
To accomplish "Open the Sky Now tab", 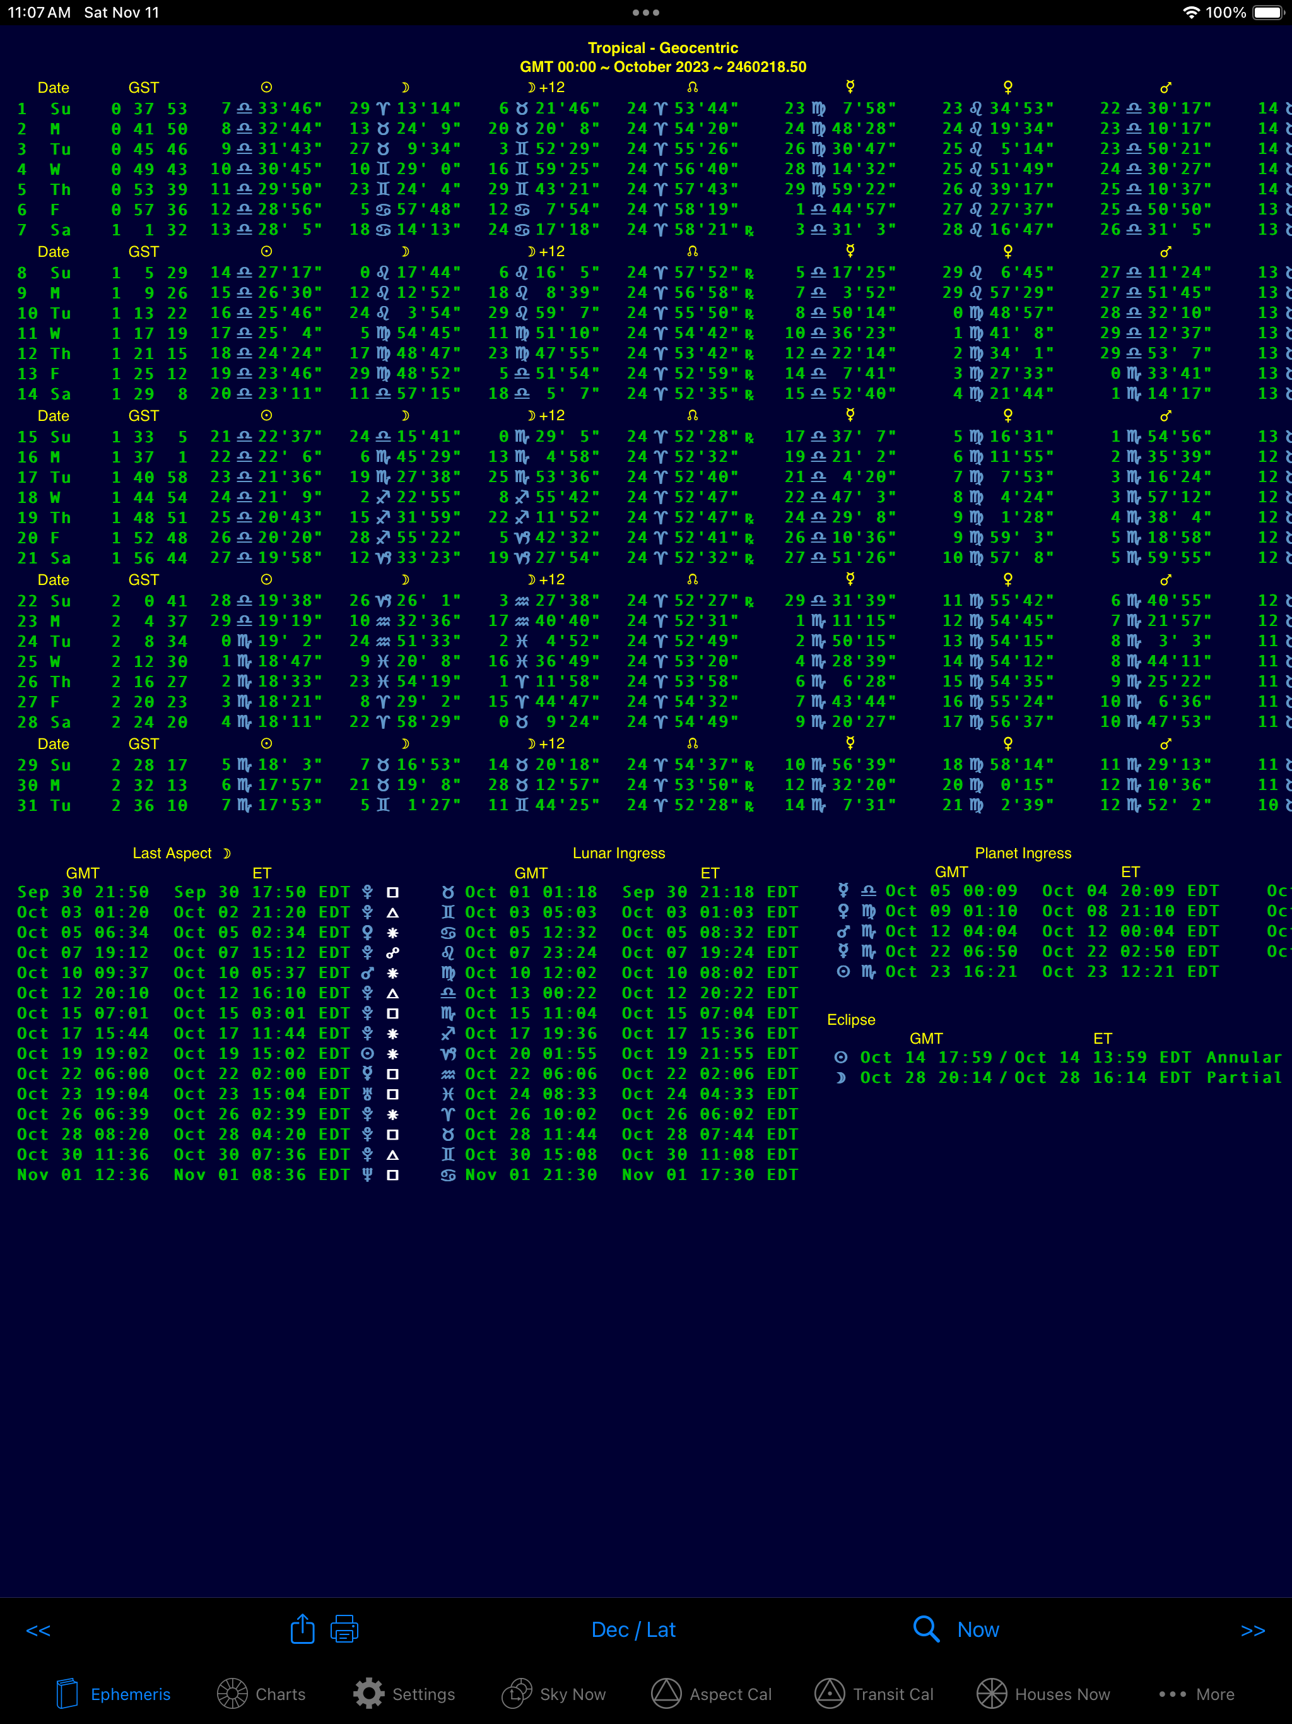I will pos(553,1694).
